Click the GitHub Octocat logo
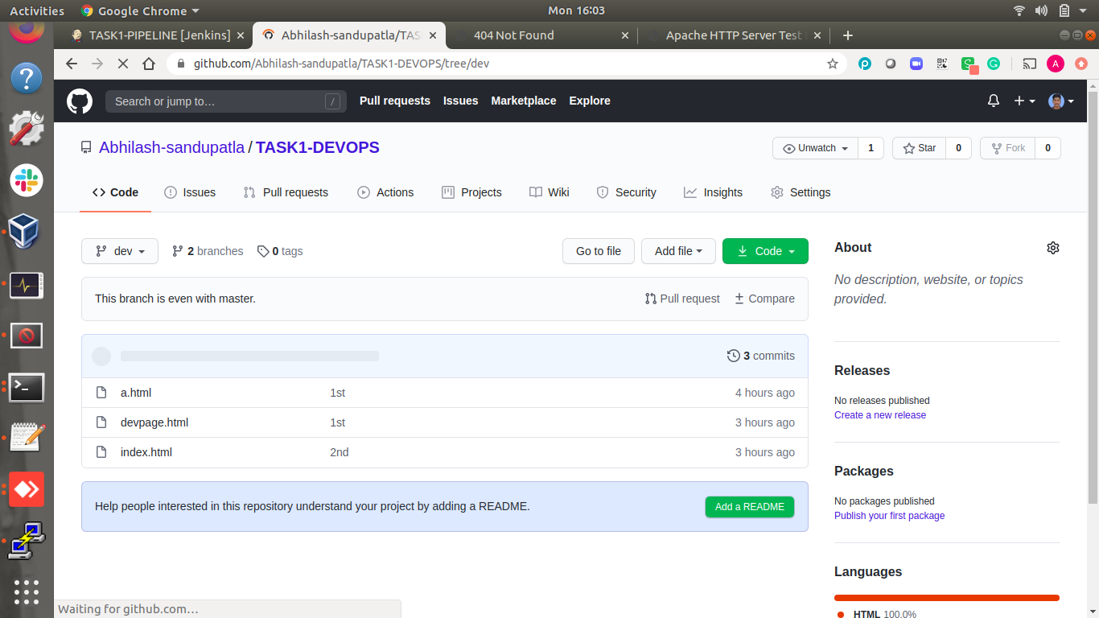Screen dimensions: 1099x618 [78, 101]
